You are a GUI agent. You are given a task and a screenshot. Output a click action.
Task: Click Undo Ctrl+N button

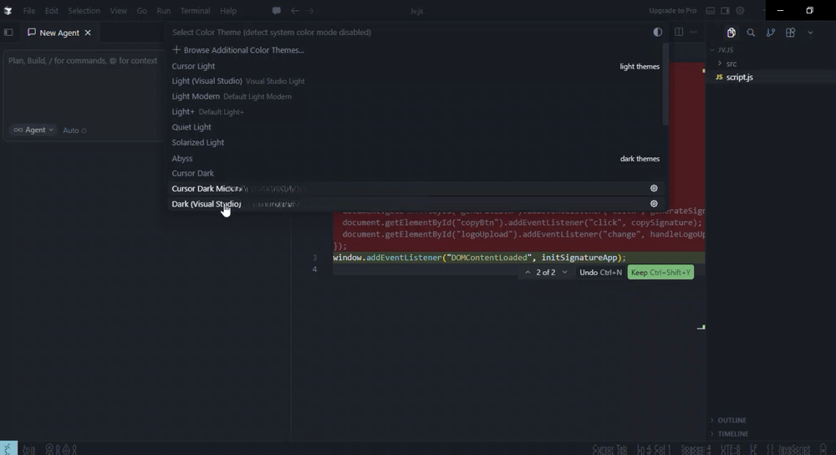(x=600, y=273)
